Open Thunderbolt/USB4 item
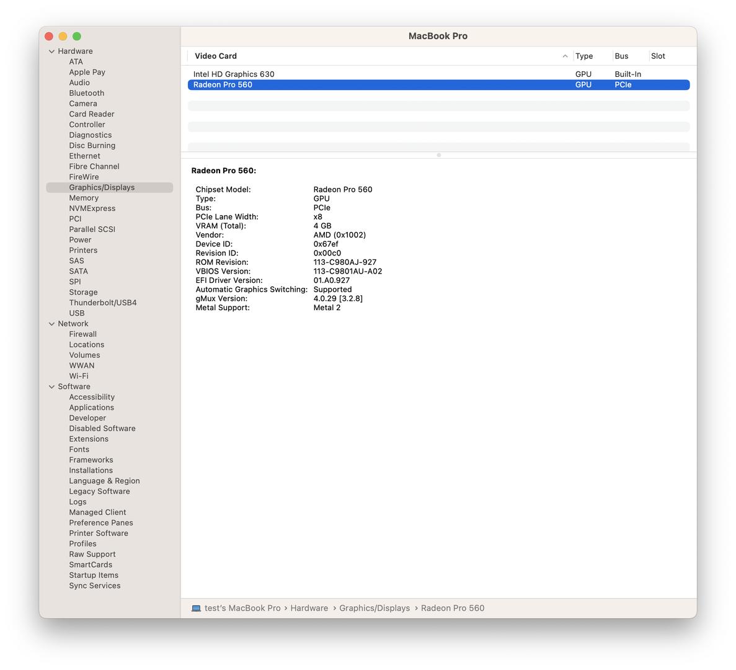Viewport: 736px width, 670px height. pyautogui.click(x=103, y=303)
